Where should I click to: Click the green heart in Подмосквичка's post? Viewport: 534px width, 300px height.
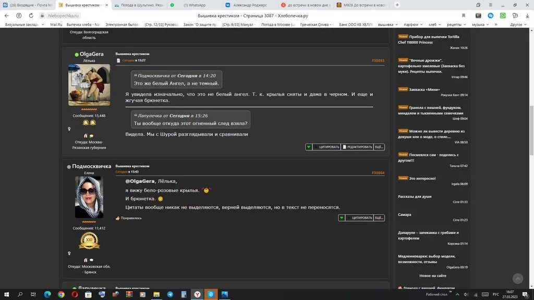(342, 218)
